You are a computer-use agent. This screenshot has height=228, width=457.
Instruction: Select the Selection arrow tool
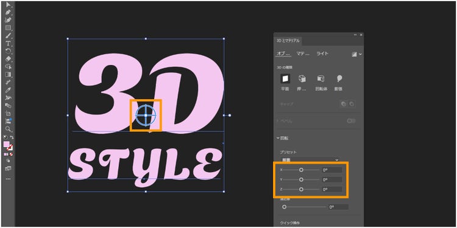[x=8, y=4]
